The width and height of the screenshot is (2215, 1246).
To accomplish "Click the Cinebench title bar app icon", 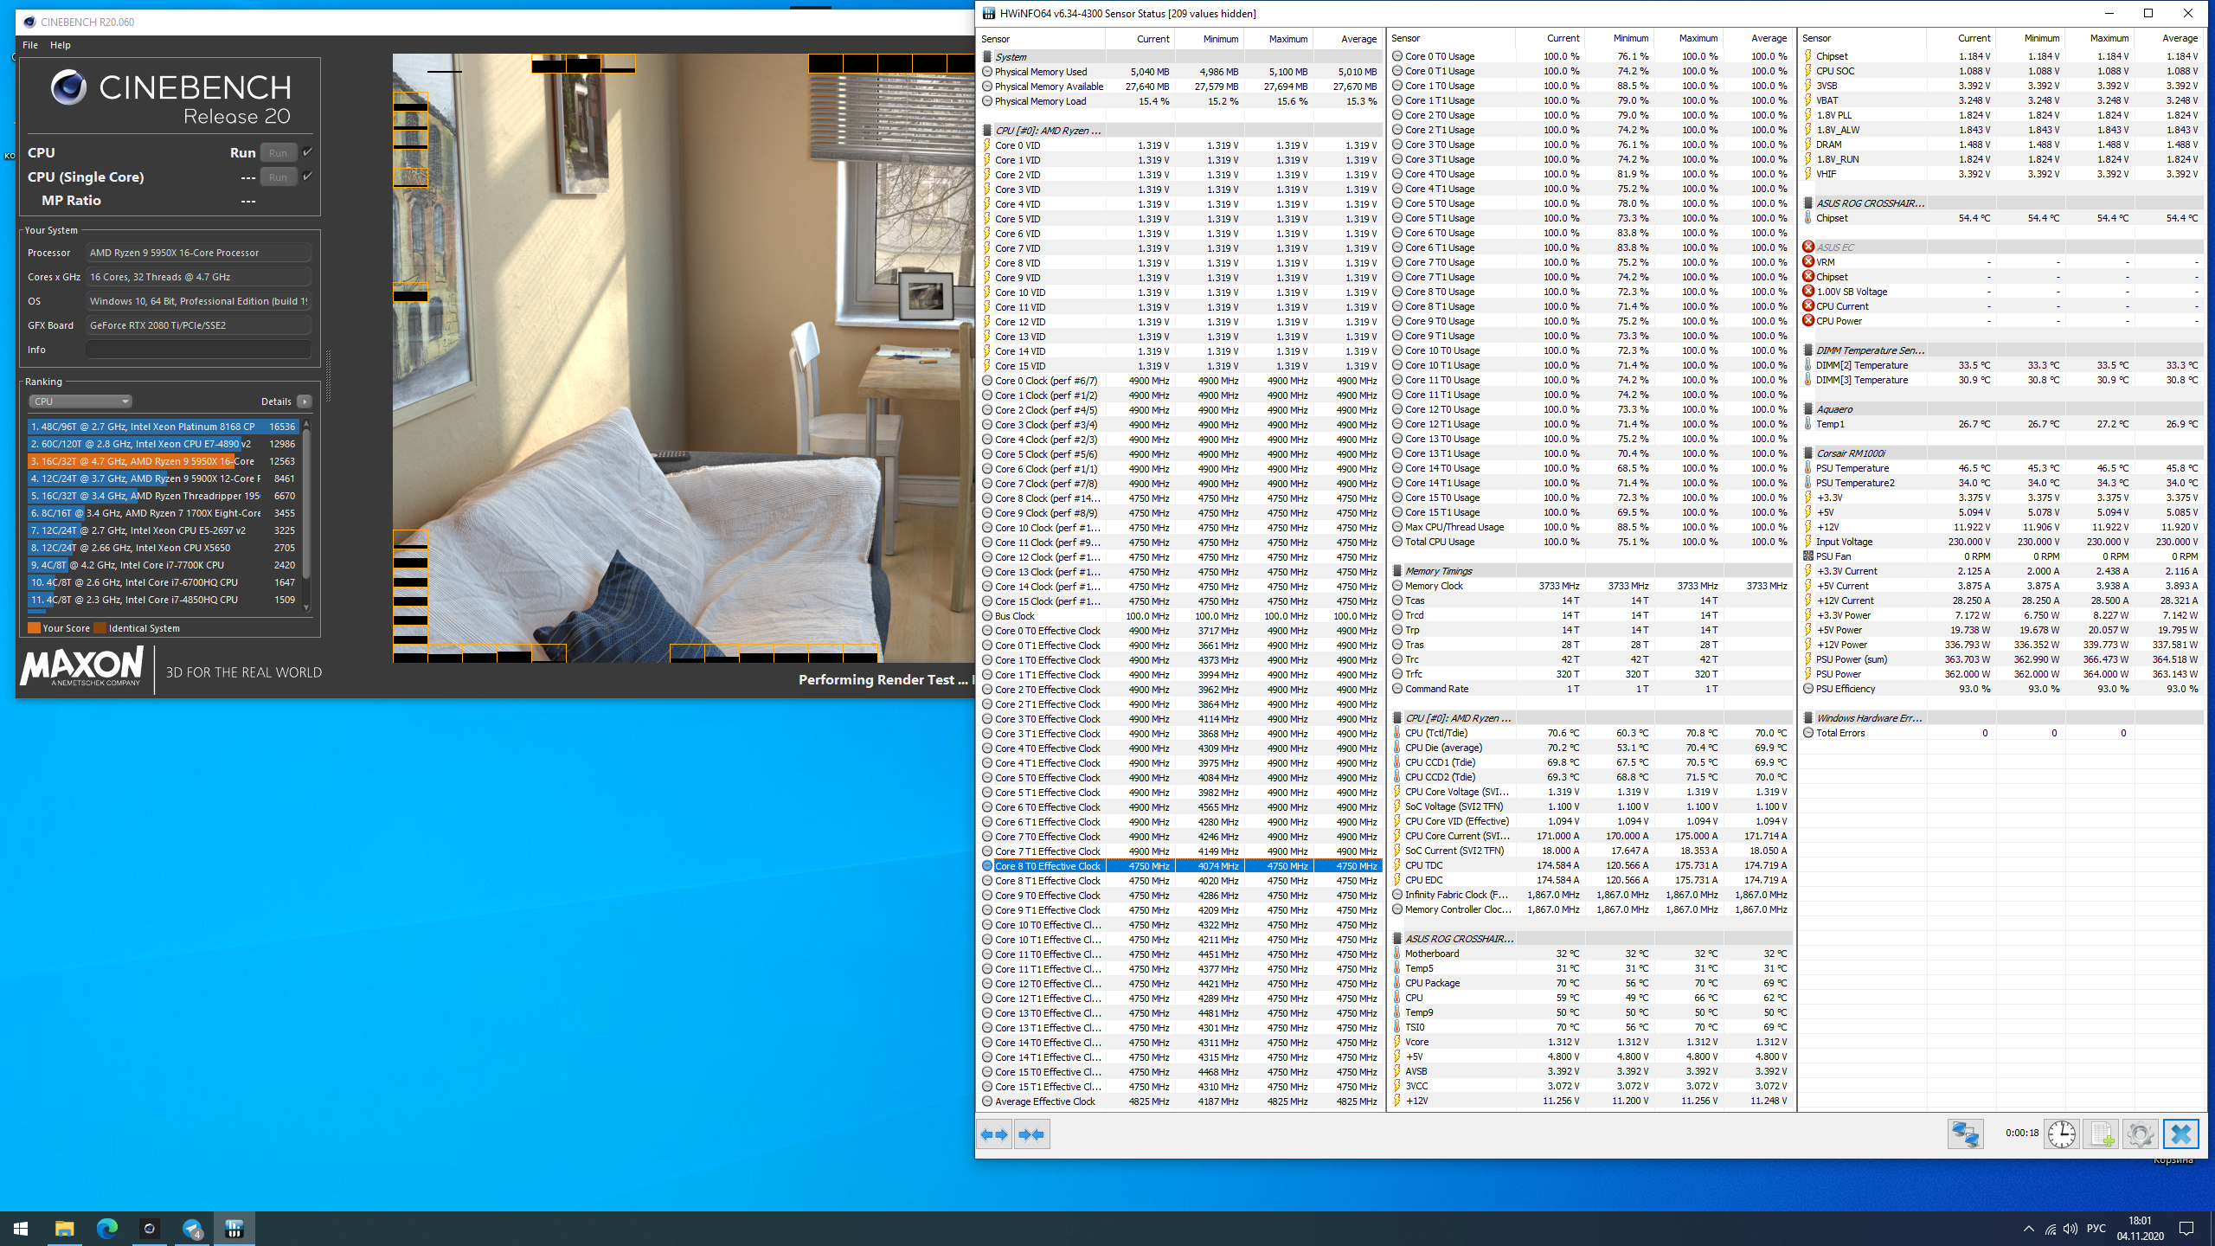I will [29, 22].
